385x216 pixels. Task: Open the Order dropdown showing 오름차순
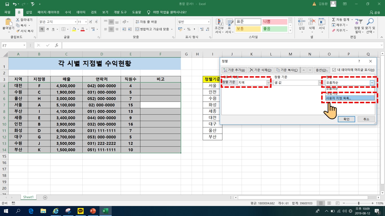pos(372,83)
